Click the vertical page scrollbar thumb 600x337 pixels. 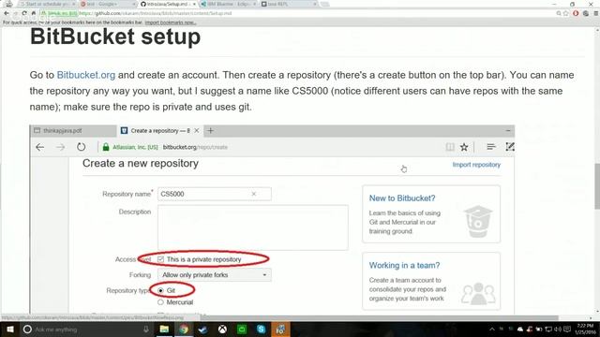pos(596,186)
